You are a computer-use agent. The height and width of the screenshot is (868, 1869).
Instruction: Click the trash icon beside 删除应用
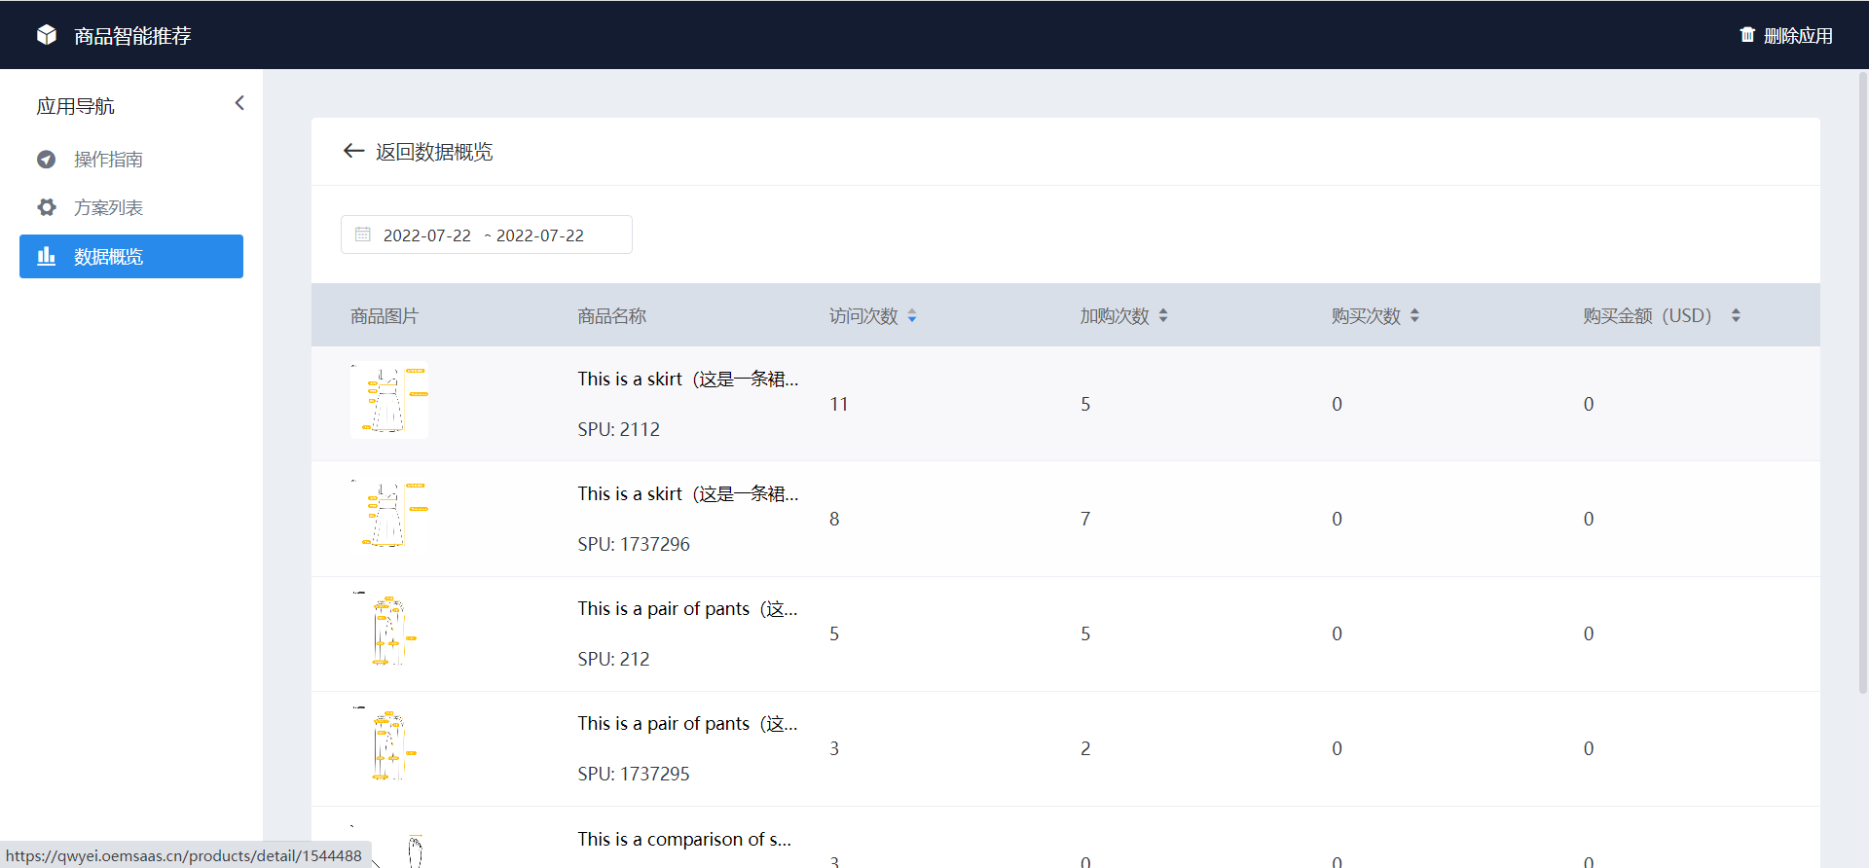tap(1747, 35)
